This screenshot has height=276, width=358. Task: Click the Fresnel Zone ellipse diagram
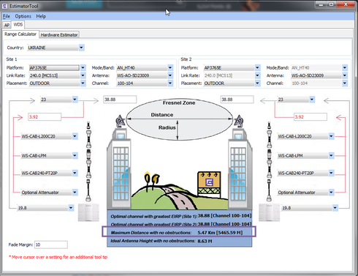[180, 119]
